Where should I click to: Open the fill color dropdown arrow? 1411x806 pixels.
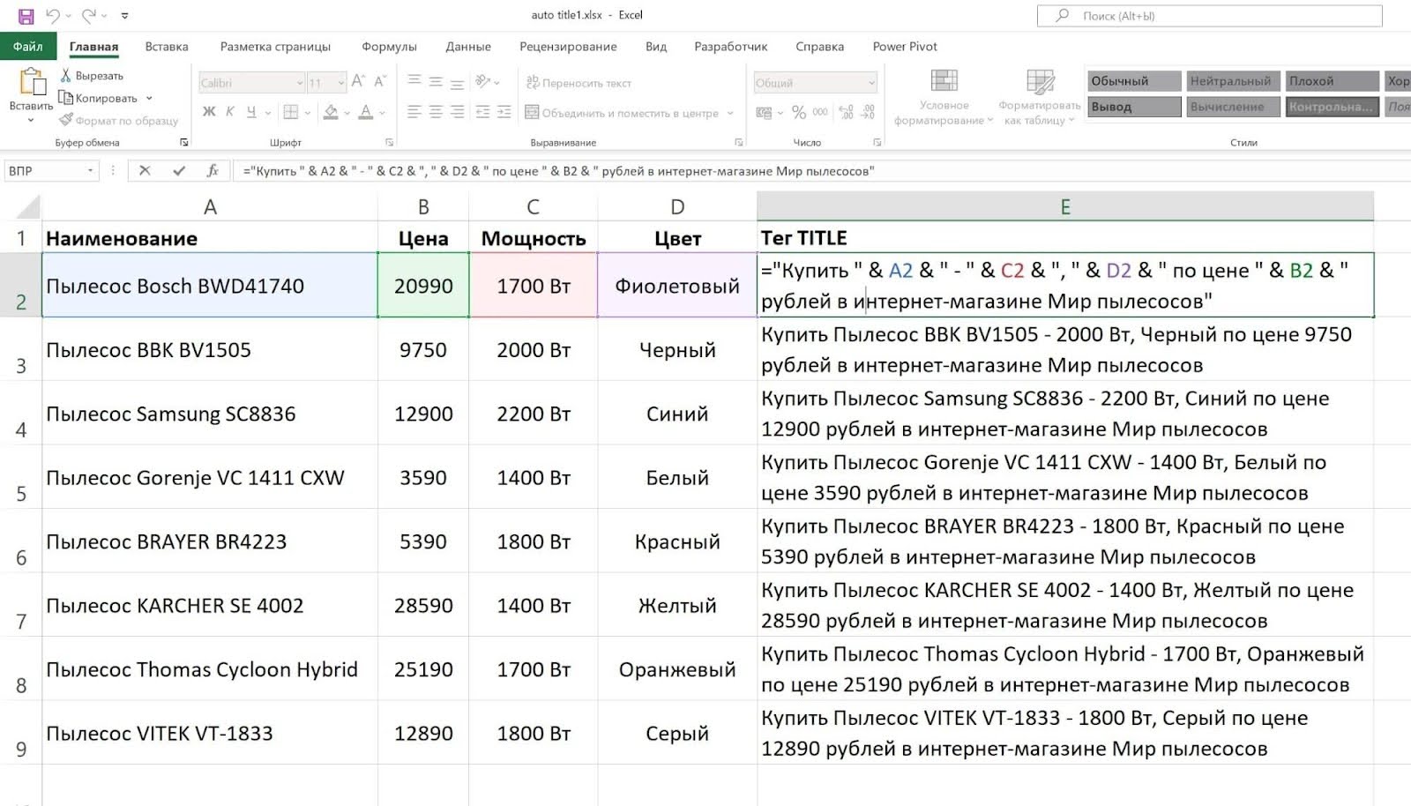pos(348,113)
